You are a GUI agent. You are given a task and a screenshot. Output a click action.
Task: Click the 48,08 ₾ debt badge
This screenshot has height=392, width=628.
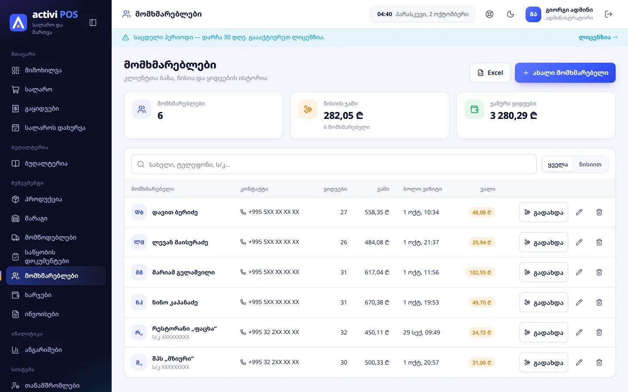click(481, 213)
